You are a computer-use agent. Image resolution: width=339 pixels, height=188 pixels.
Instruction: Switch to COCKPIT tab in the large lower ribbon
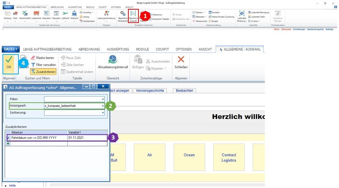pyautogui.click(x=162, y=49)
